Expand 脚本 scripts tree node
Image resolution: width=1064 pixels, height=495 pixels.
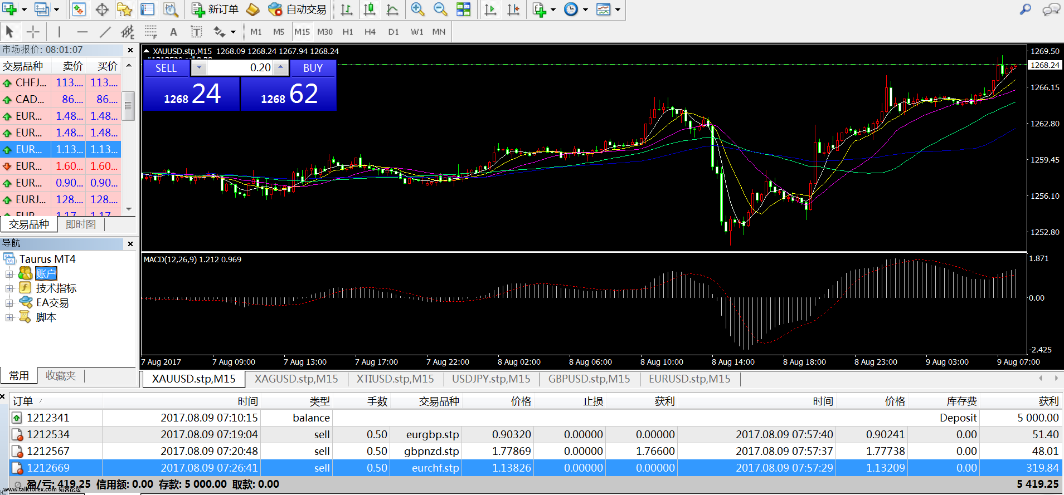pos(9,317)
